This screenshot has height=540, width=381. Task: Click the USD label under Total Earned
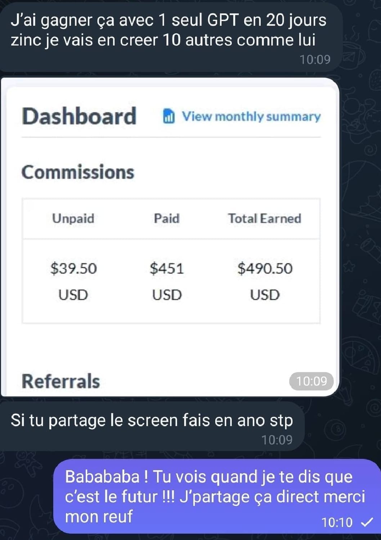[265, 295]
